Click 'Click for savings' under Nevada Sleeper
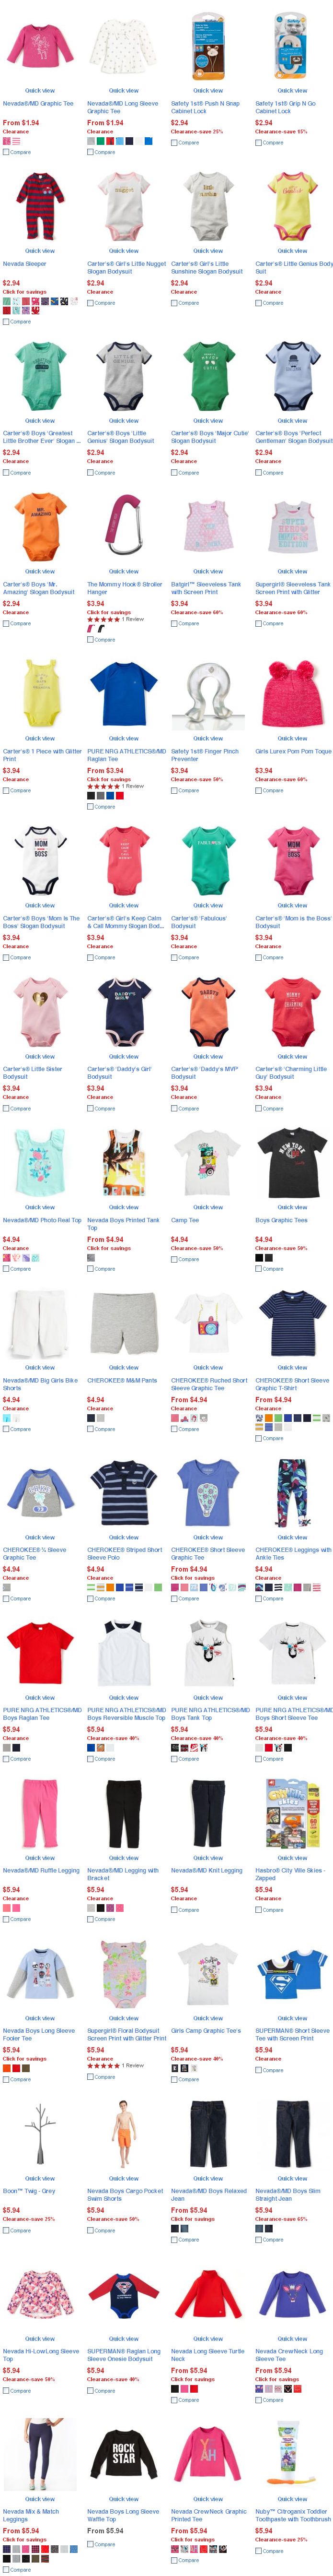 click(25, 292)
